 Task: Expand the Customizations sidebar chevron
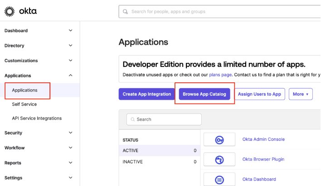[70, 61]
